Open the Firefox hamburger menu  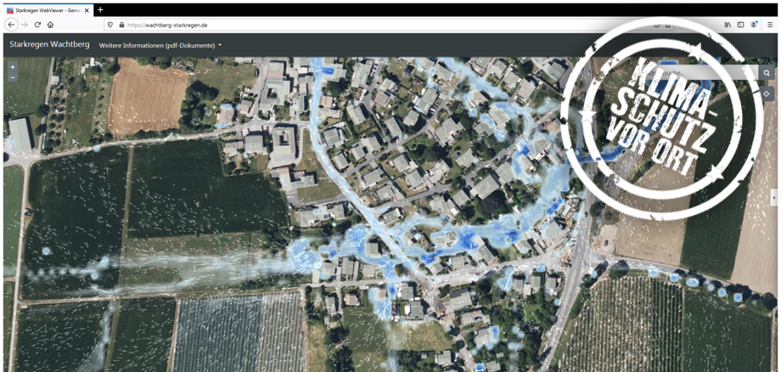pyautogui.click(x=770, y=25)
